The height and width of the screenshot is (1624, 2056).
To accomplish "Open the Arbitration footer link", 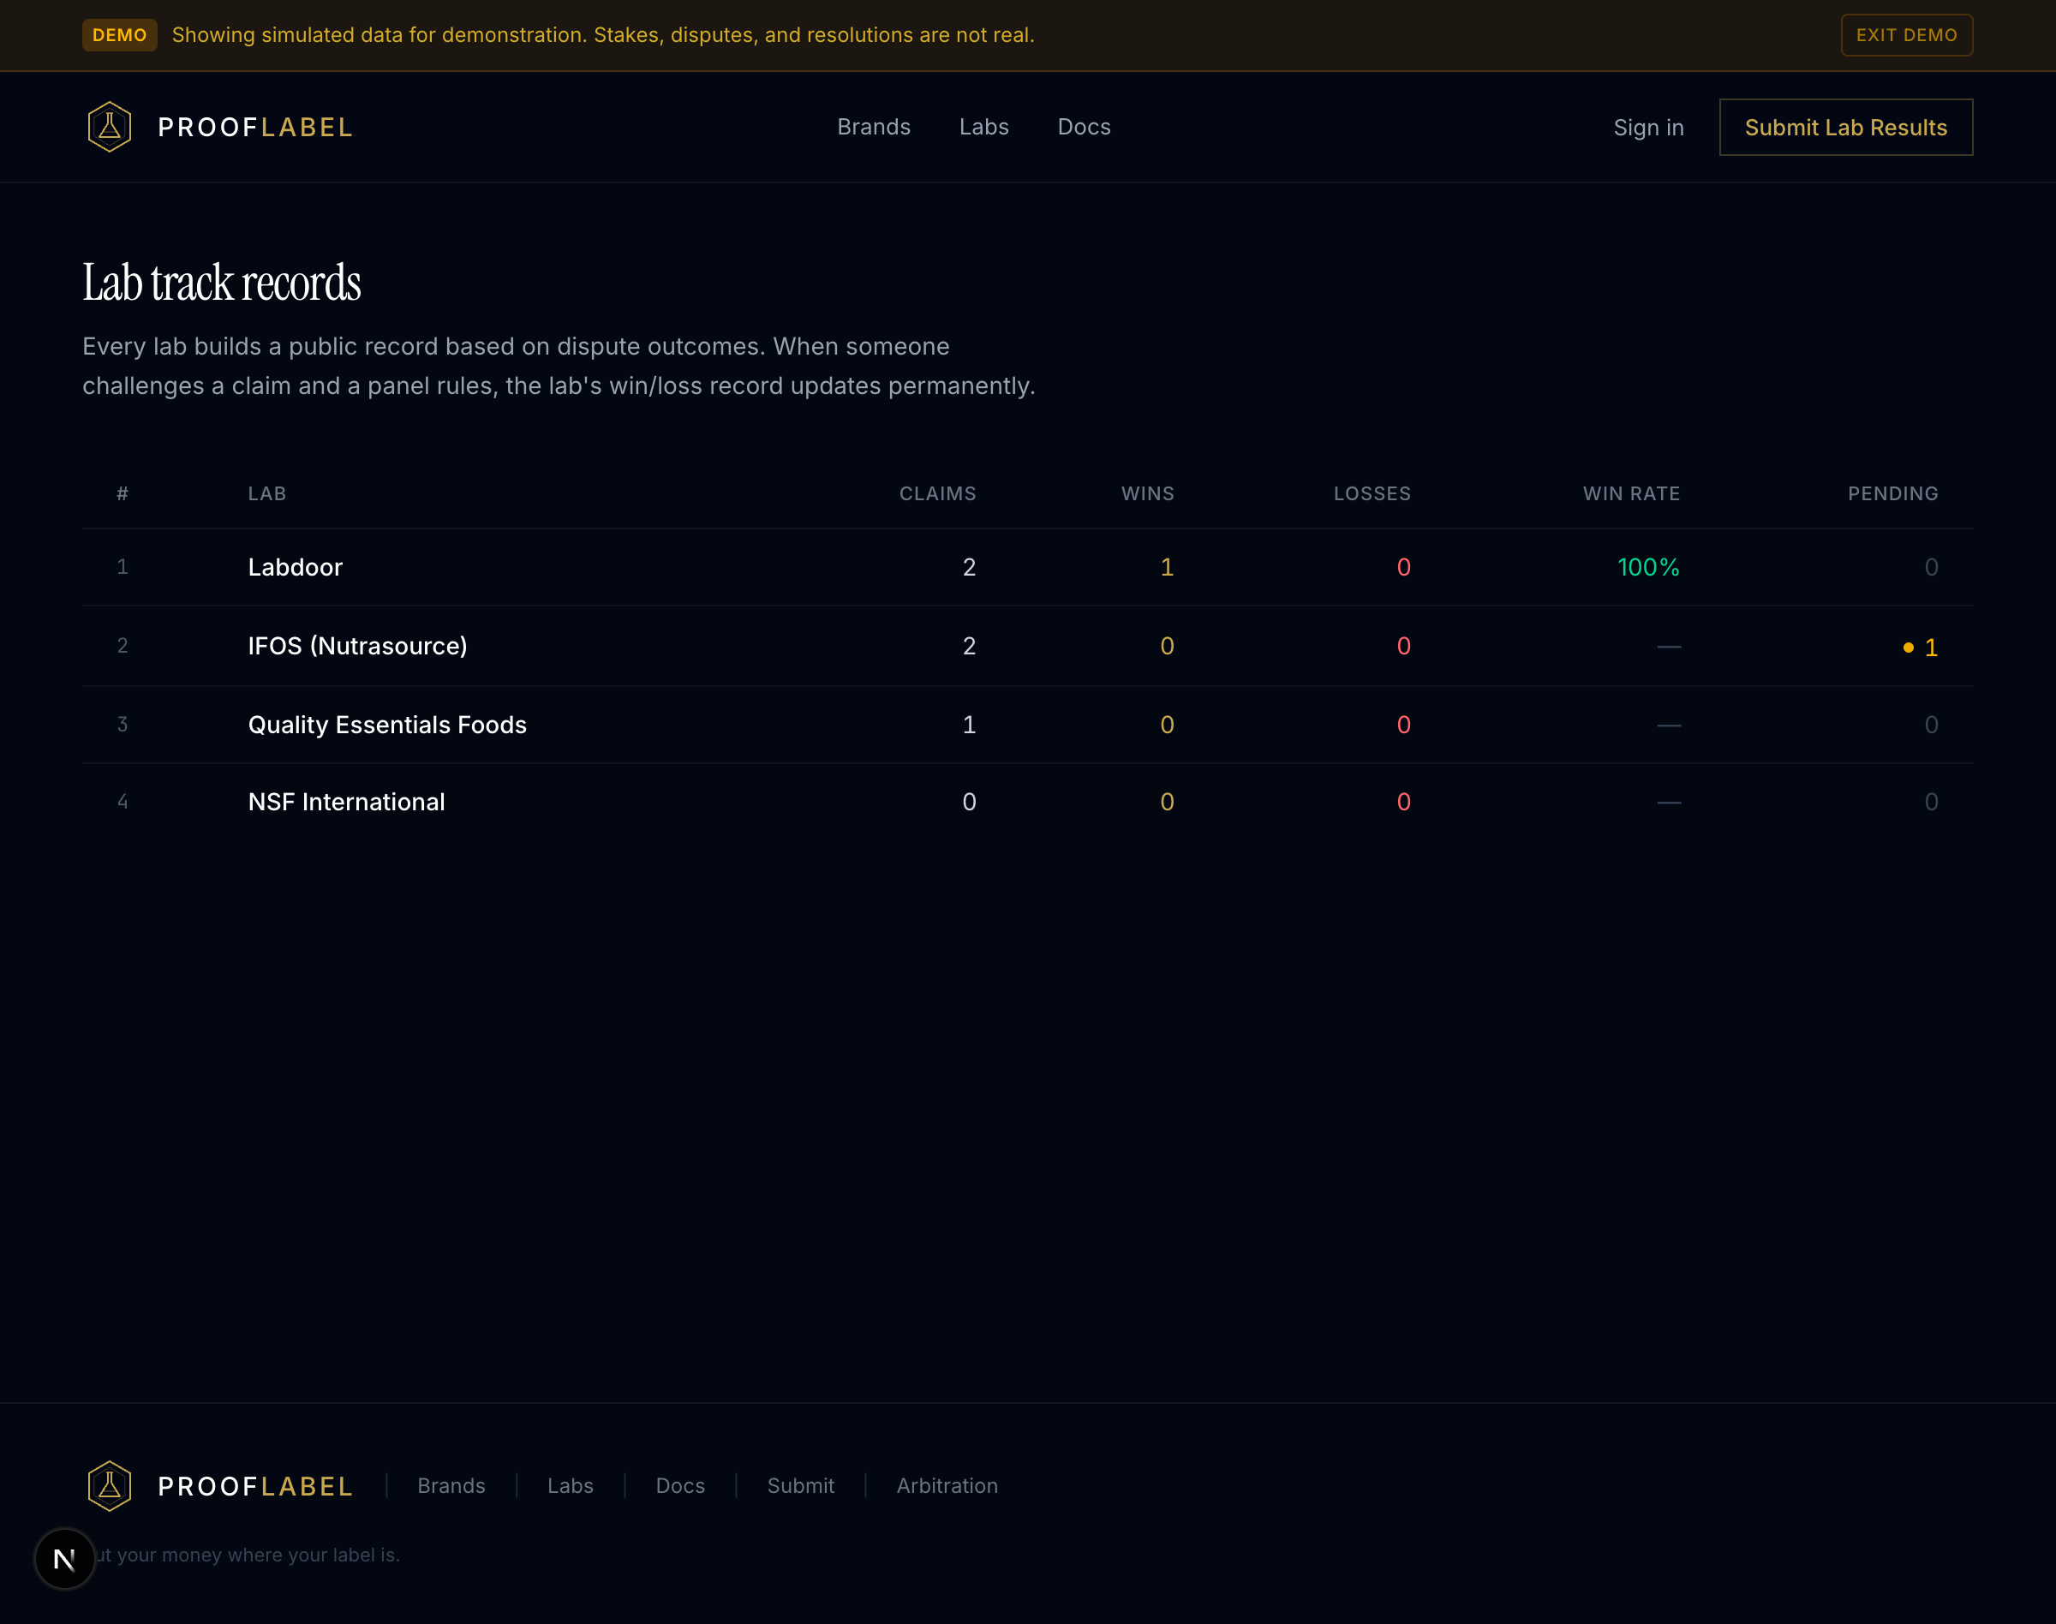I will (x=947, y=1485).
